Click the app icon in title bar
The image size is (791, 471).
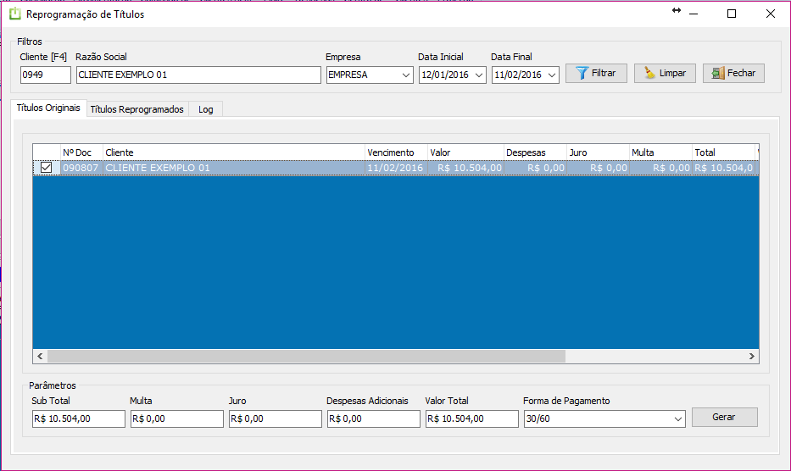click(x=14, y=14)
